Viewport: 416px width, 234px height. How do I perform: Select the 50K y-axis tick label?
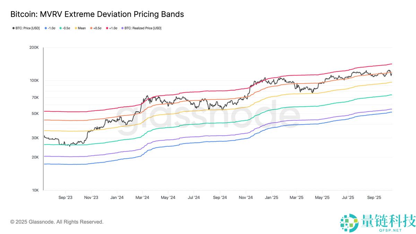point(35,113)
